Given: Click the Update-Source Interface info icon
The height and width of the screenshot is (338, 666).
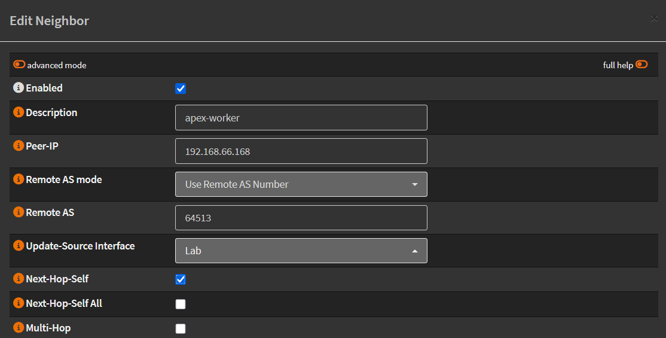Looking at the screenshot, I should [19, 246].
